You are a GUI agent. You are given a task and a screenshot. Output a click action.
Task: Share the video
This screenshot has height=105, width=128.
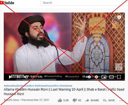click(x=92, y=100)
